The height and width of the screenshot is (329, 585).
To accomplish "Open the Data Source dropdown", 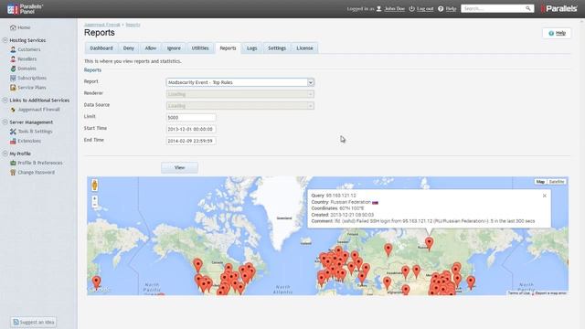I will 239,106.
